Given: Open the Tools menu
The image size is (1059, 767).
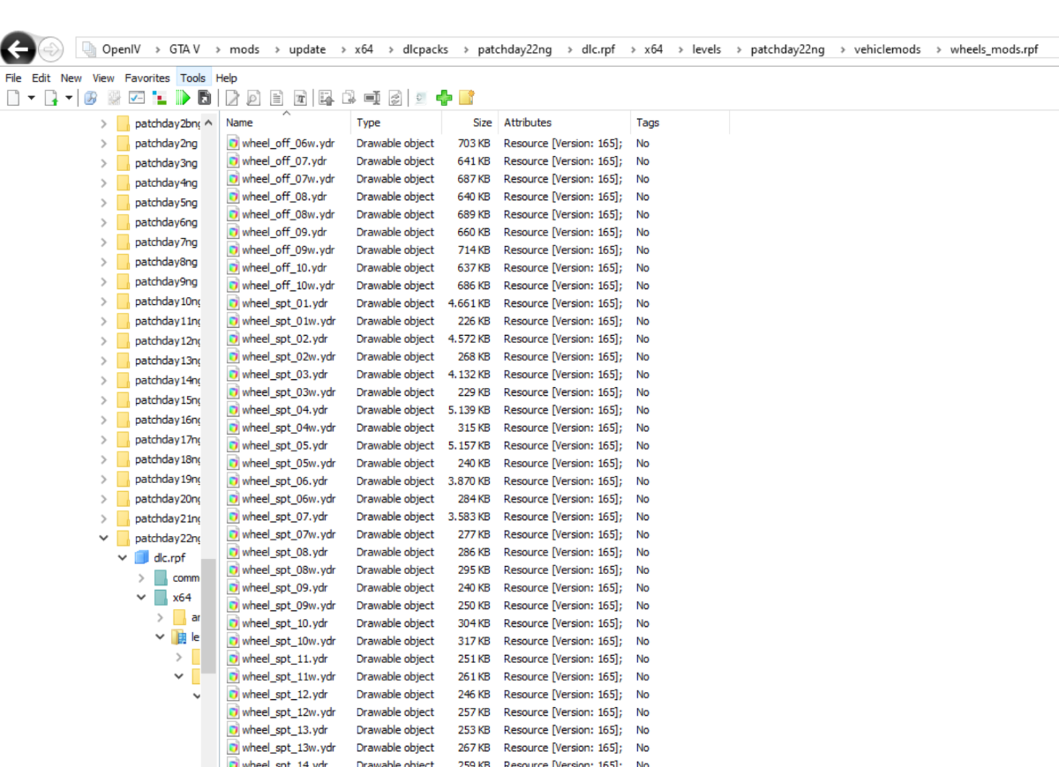Looking at the screenshot, I should point(192,78).
